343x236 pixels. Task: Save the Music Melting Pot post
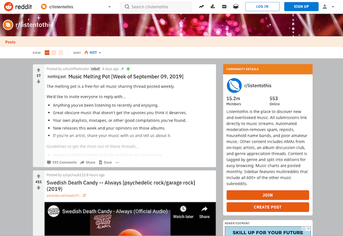pos(105,162)
